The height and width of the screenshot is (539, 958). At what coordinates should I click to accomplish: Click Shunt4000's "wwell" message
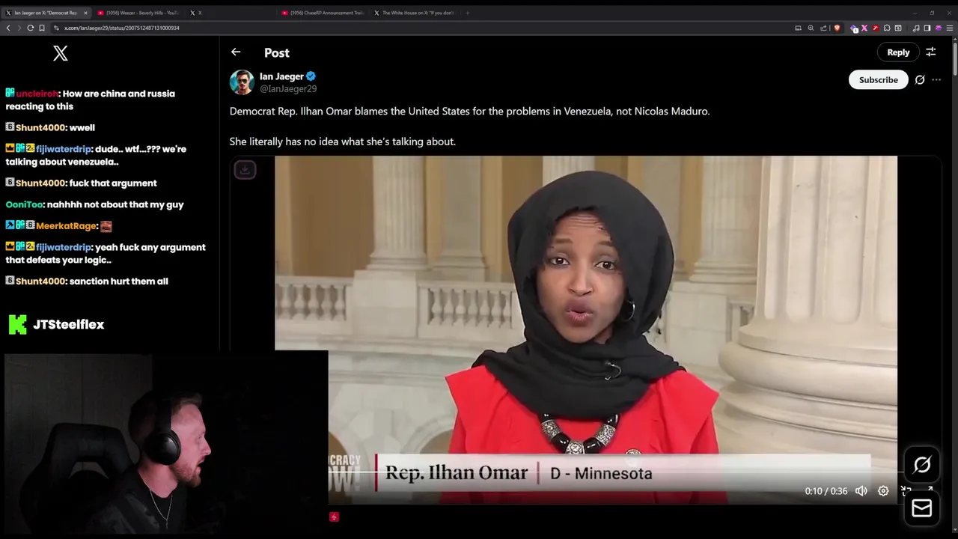(82, 127)
